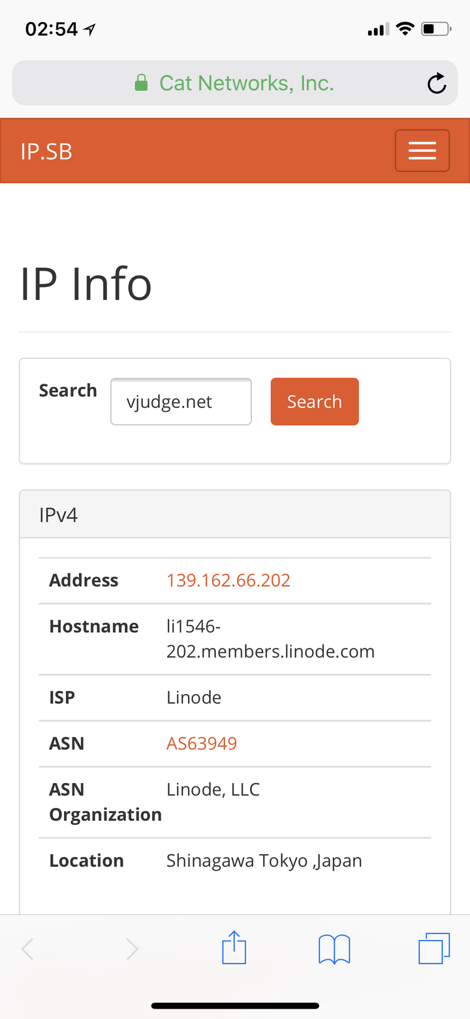Screen dimensions: 470x1019
Task: Open the AS63949 ASN link
Action: 201,743
